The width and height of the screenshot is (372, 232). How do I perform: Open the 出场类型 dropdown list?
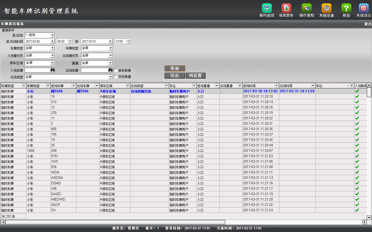[111, 77]
